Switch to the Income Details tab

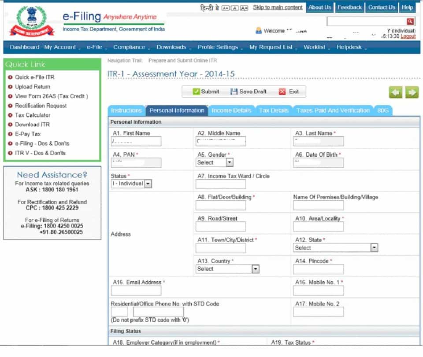(231, 111)
